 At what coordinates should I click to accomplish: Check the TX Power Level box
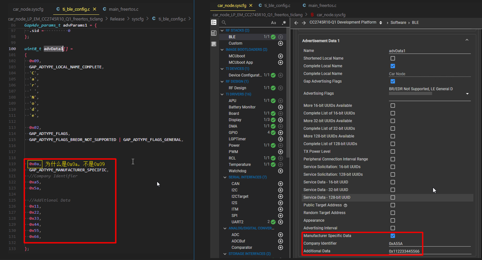(393, 151)
